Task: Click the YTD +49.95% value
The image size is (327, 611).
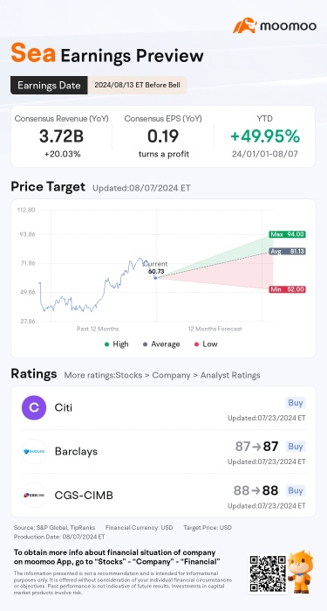Action: 265,136
